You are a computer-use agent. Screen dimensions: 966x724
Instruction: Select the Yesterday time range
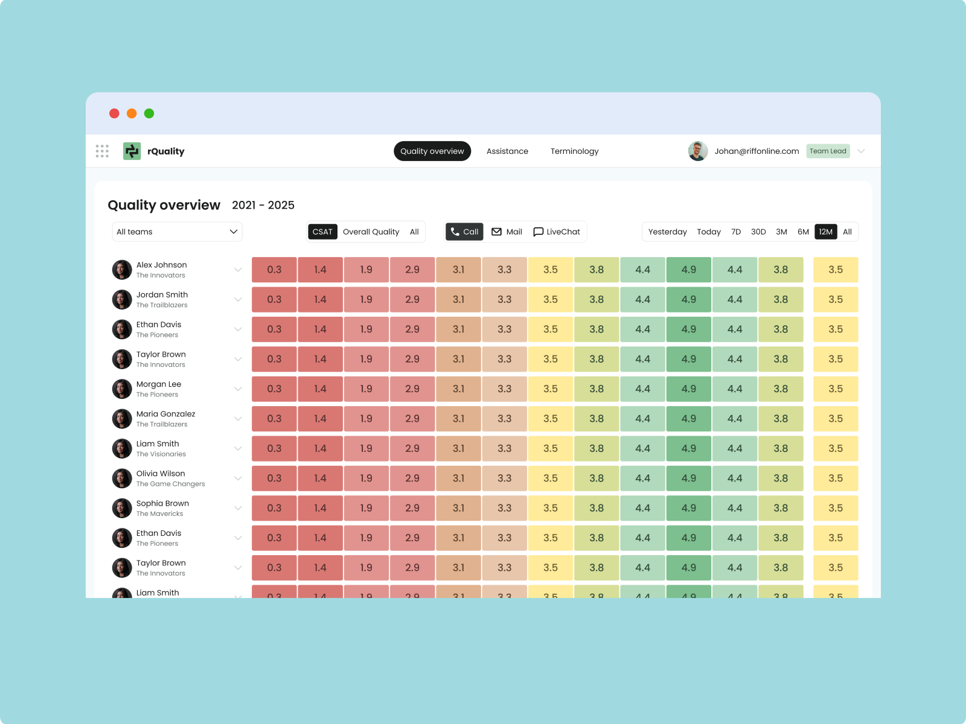[x=667, y=232]
